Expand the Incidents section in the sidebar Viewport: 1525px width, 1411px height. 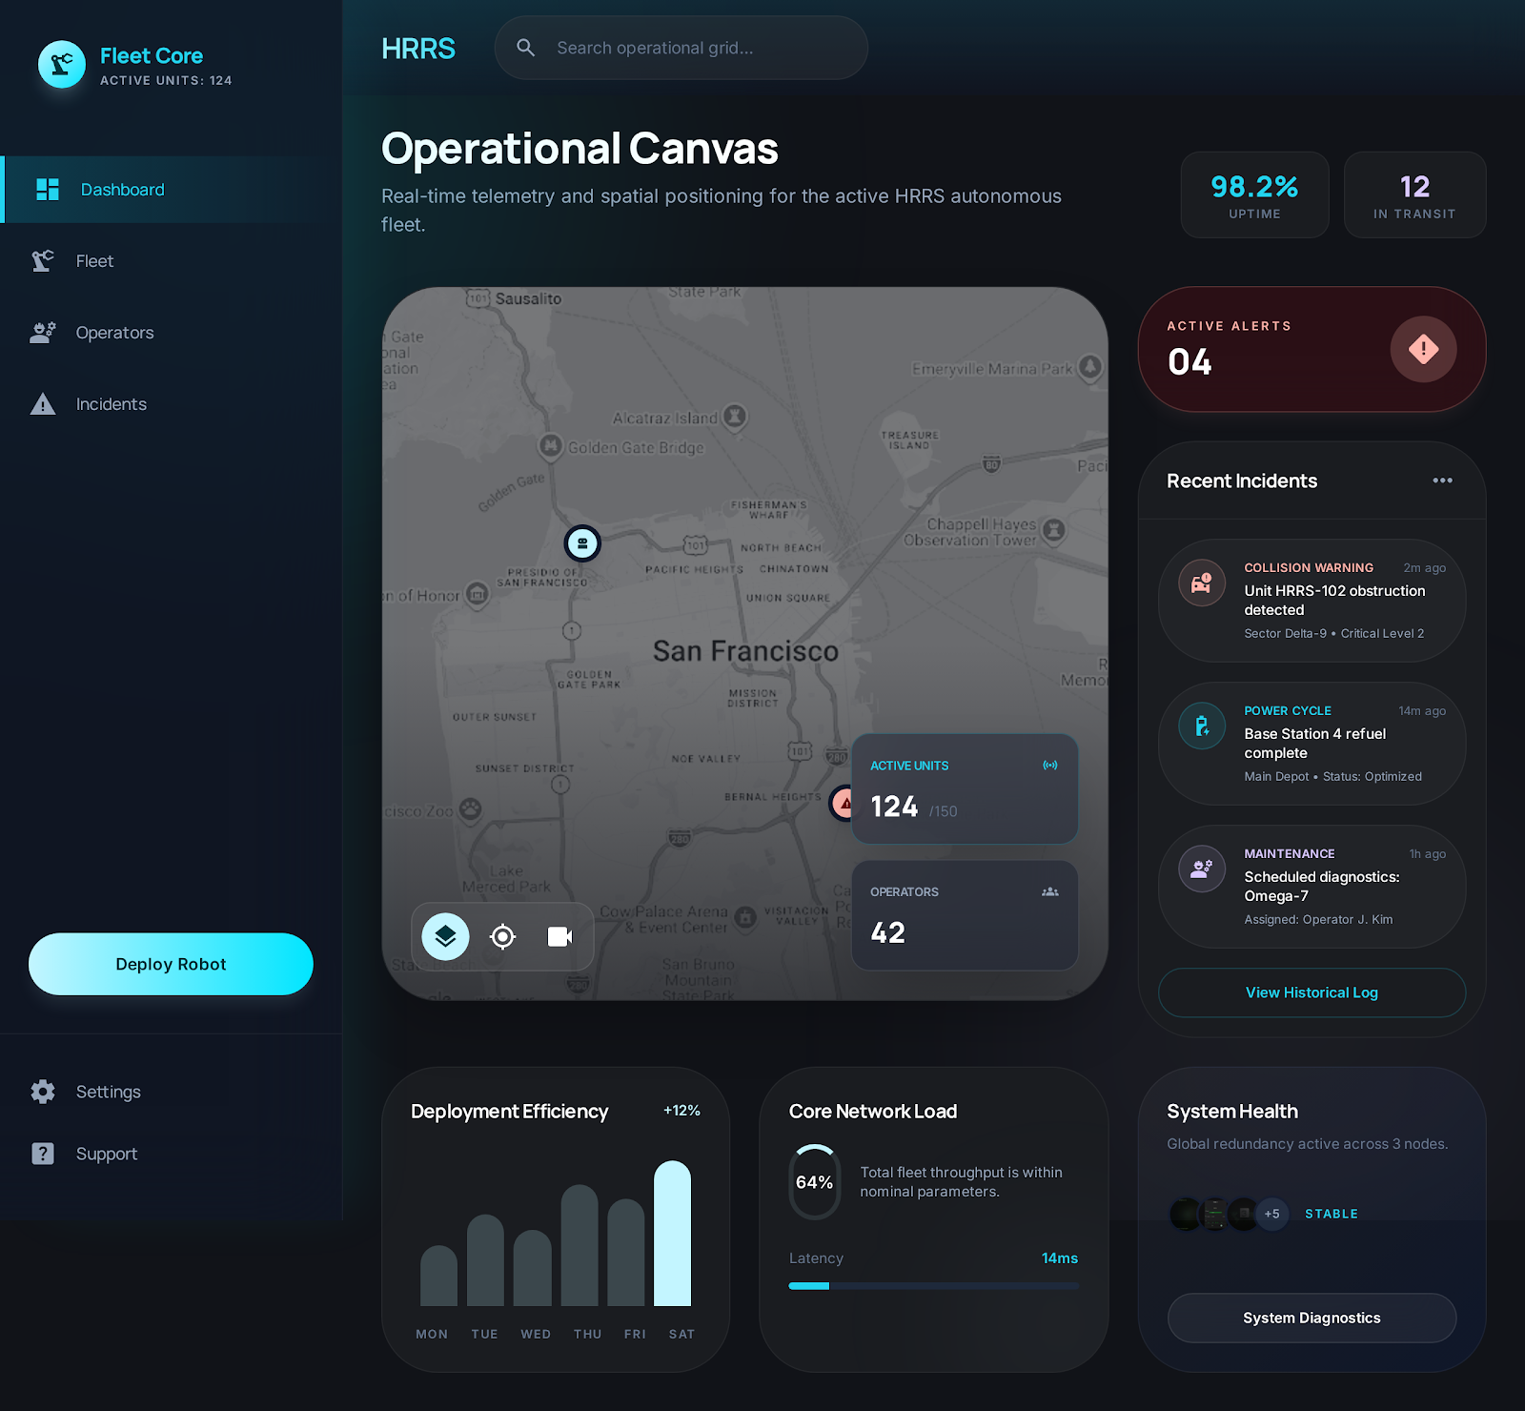click(111, 404)
